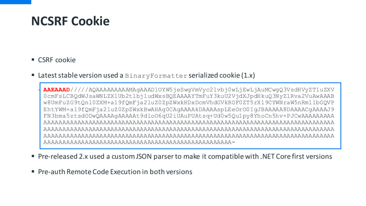Click the serialized cookie (1.x) phrase
The image size is (366, 206).
(222, 75)
